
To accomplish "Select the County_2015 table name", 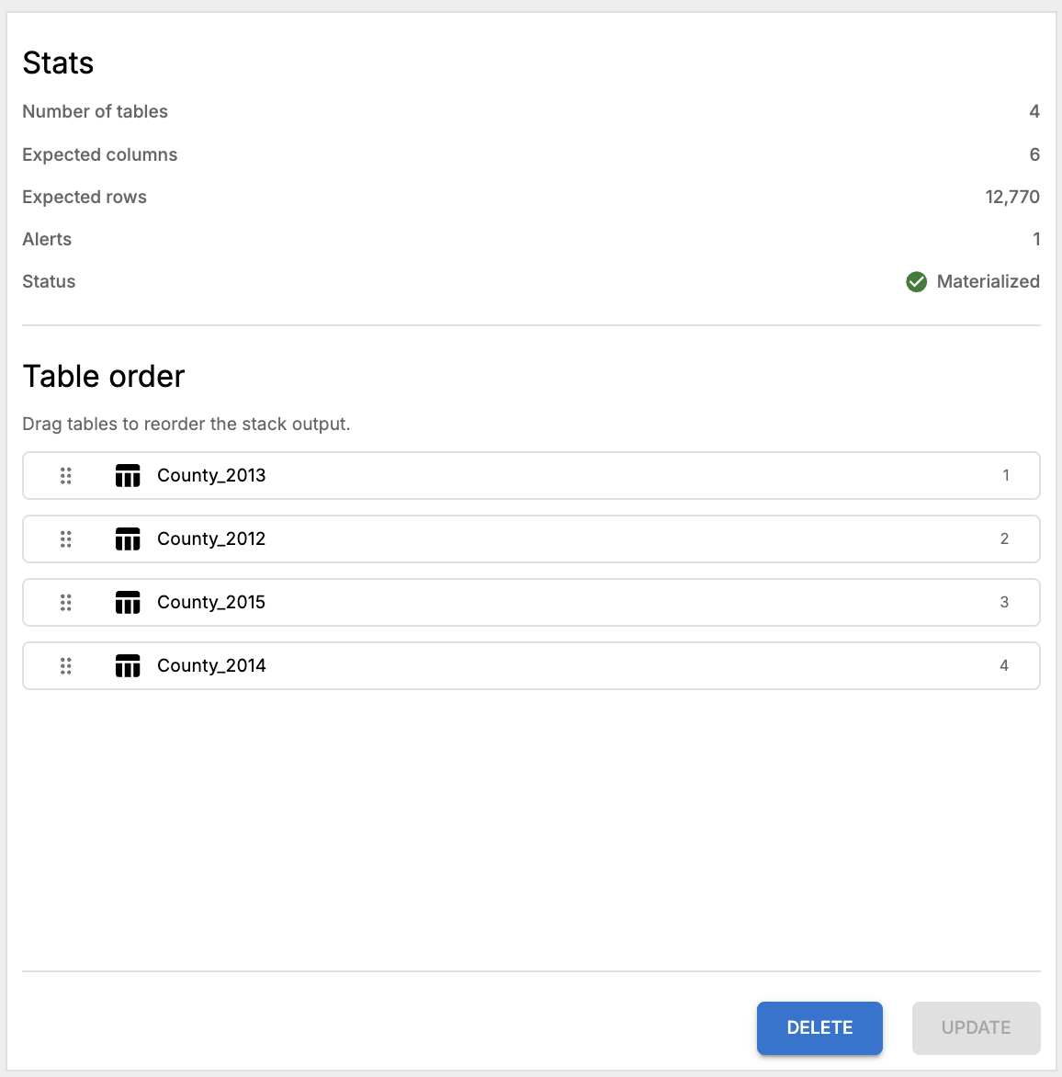I will tap(211, 603).
